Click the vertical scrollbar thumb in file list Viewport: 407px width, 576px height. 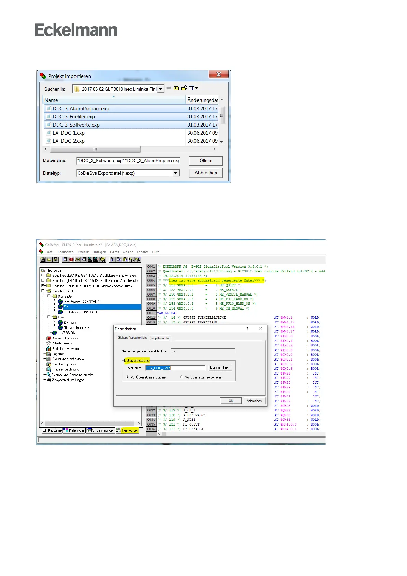(221, 115)
